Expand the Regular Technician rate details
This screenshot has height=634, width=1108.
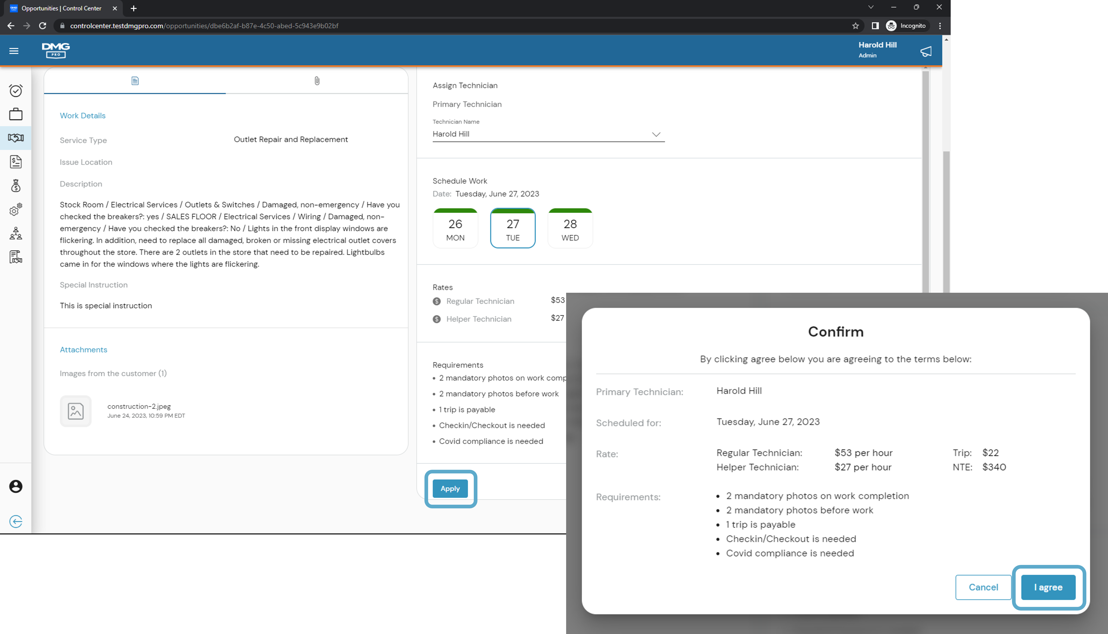(436, 301)
